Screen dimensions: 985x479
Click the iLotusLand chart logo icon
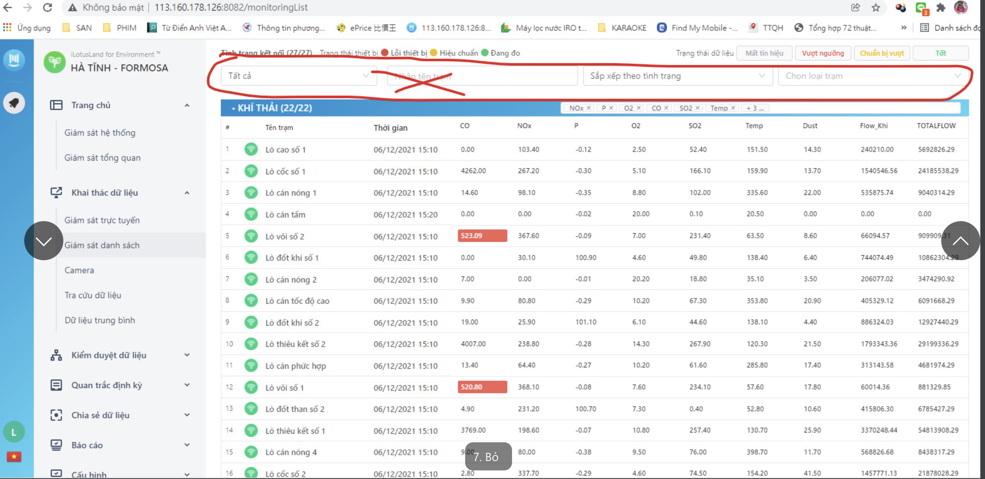[x=14, y=59]
